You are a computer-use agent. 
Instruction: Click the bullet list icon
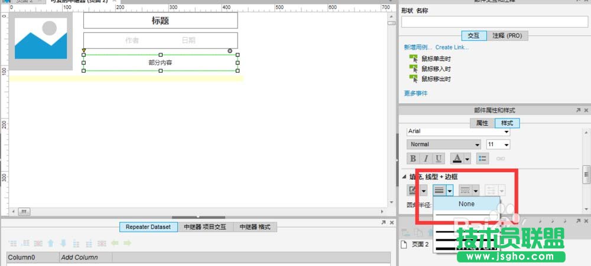point(483,159)
